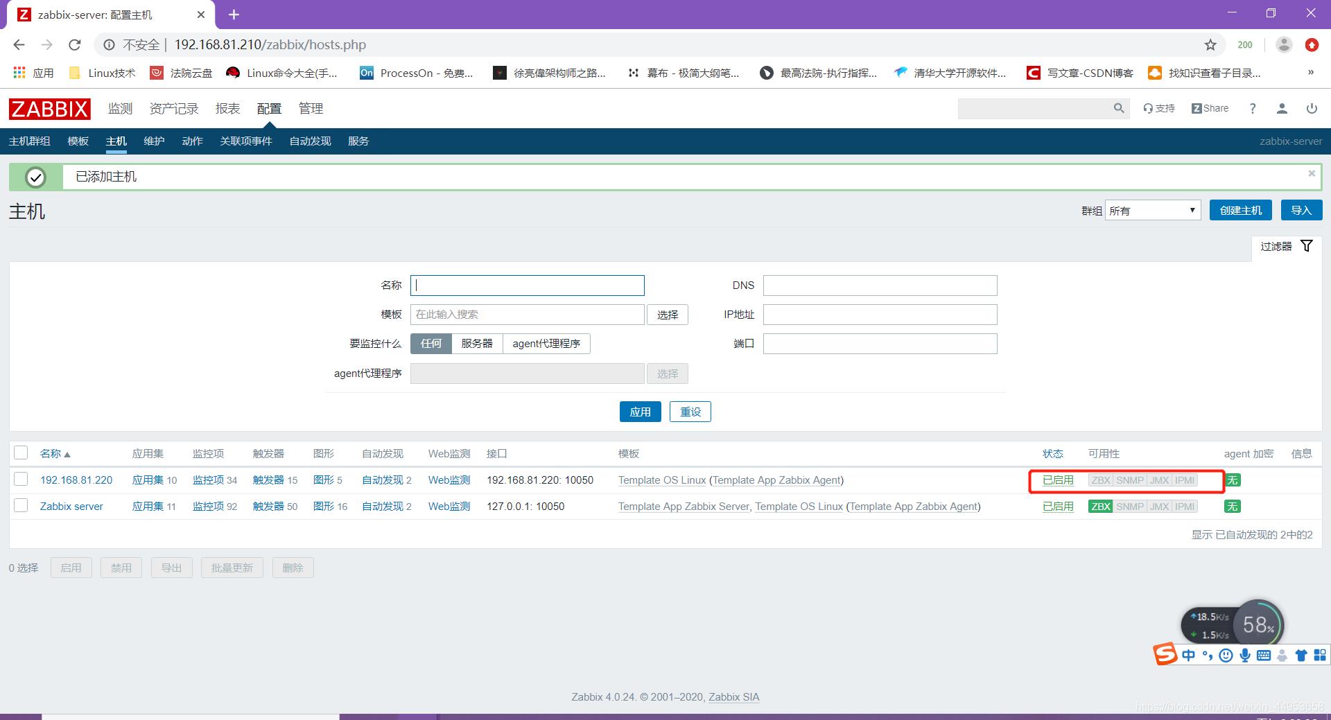Show more bookmarks chevron

pos(1310,72)
